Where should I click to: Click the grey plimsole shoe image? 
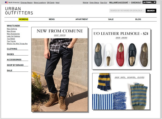click(98, 55)
